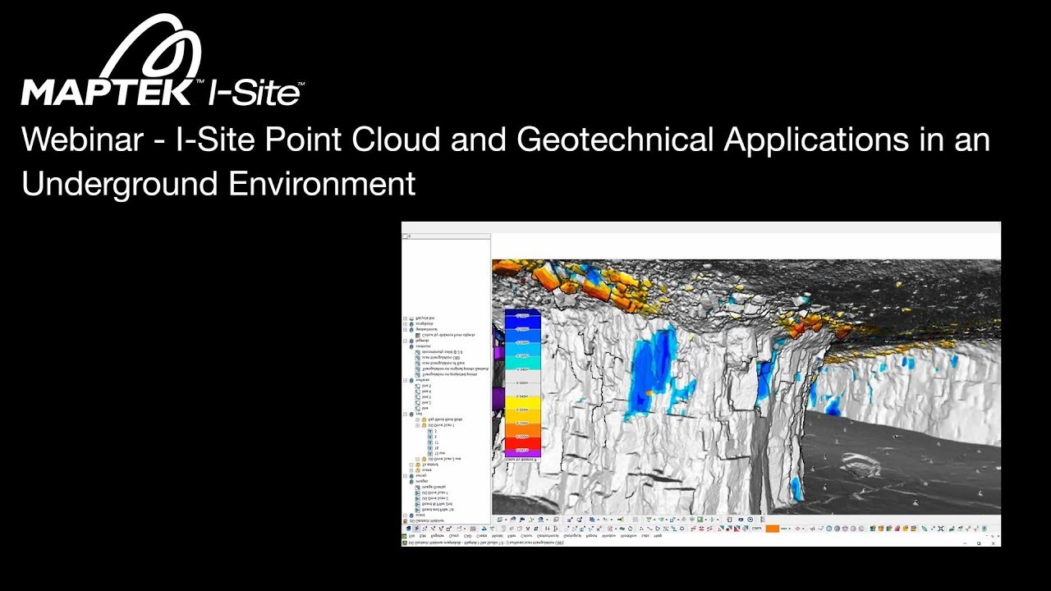Click the red X delete icon in the toolbar

[528, 529]
